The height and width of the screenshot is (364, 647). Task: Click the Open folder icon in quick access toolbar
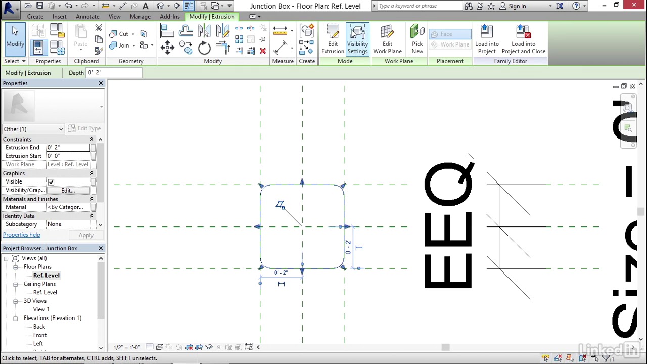28,6
